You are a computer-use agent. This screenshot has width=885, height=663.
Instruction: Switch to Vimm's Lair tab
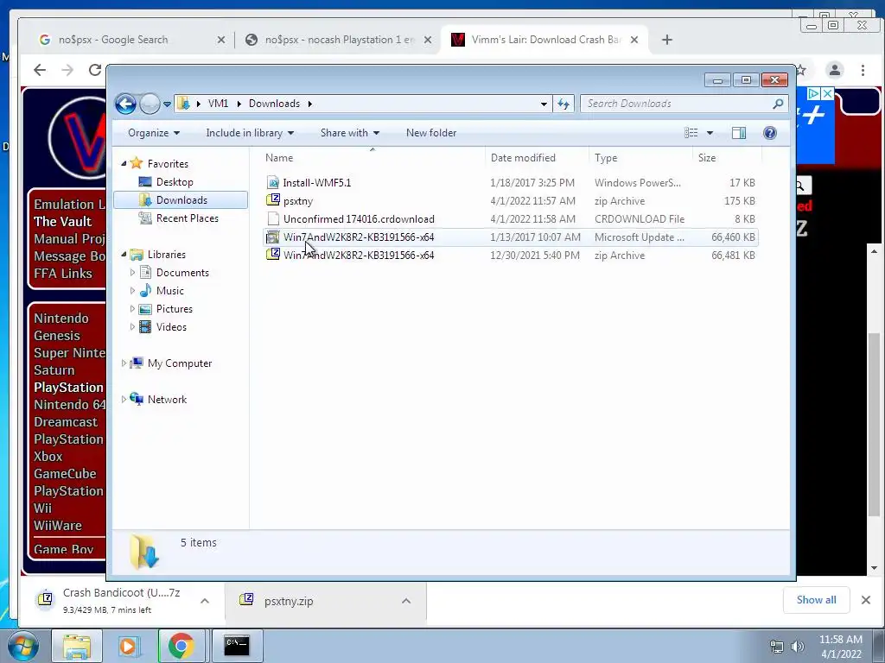[x=544, y=40]
